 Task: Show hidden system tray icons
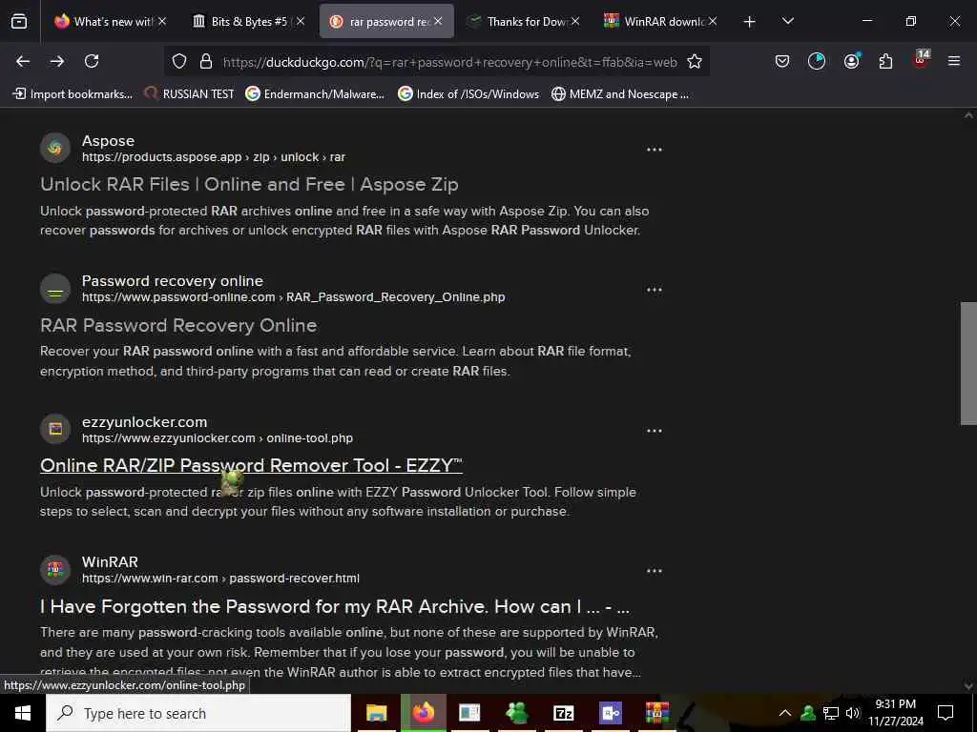coord(785,713)
